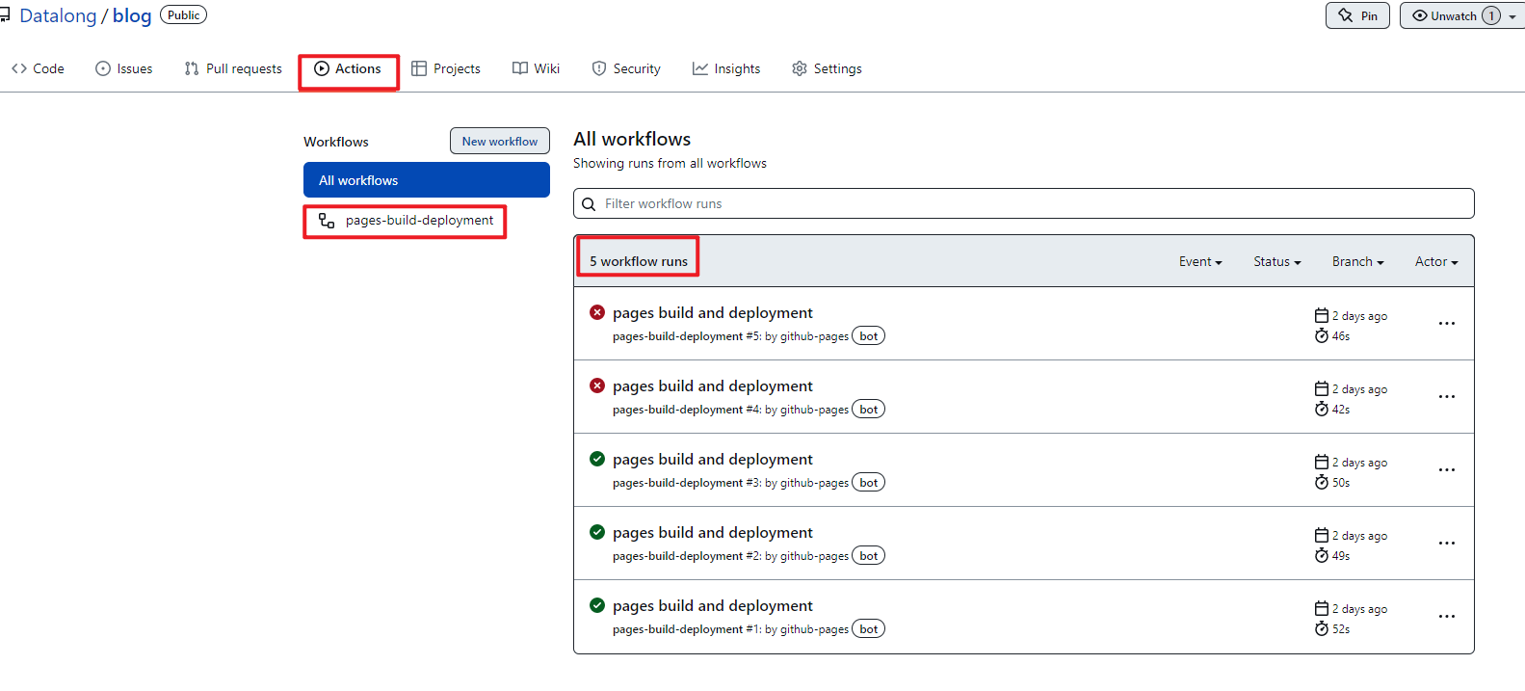Click the New workflow button
1525x691 pixels.
500,141
